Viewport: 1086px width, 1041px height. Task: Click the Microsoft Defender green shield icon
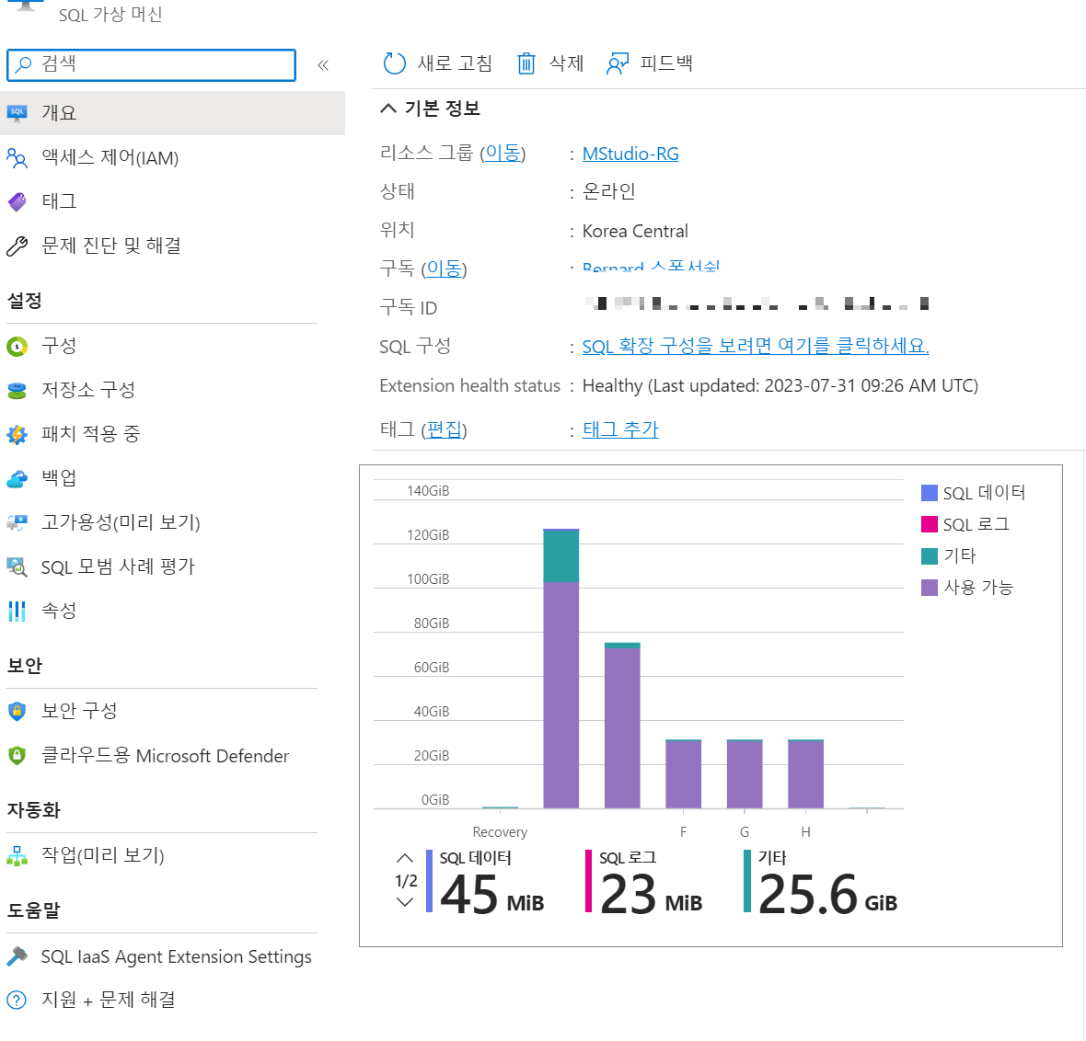(x=17, y=755)
